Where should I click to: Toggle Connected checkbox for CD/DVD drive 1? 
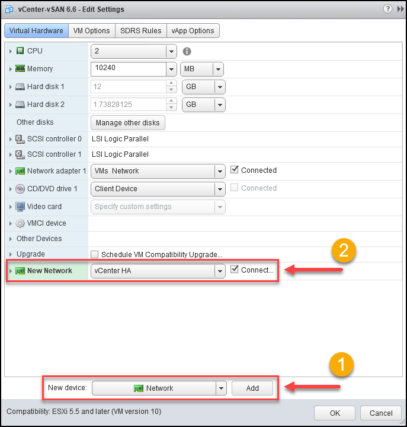(234, 188)
